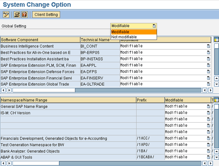Expand Modifiable dropdown for /1BA/ Bank Analyzer
The height and width of the screenshot is (166, 219).
click(208, 151)
